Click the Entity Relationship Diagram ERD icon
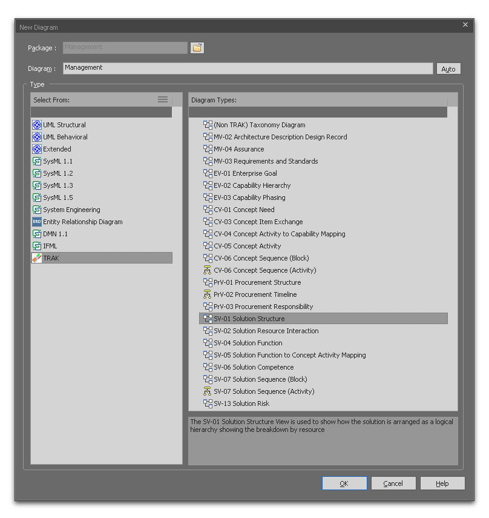 pyautogui.click(x=37, y=222)
